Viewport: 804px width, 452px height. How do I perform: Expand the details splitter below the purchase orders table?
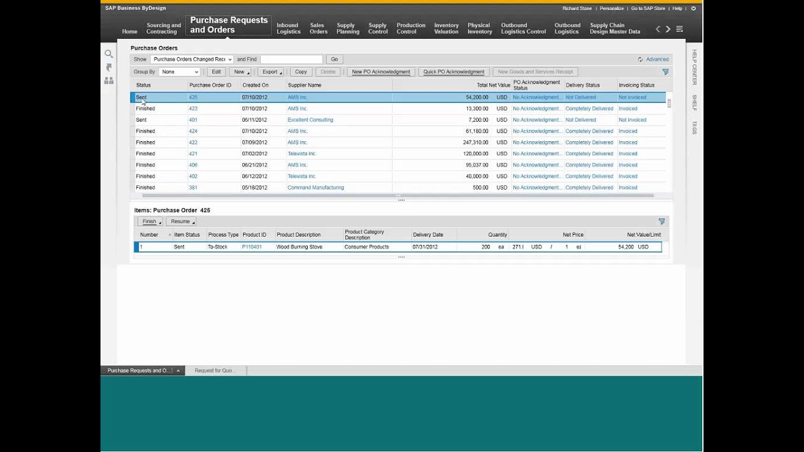pyautogui.click(x=401, y=200)
